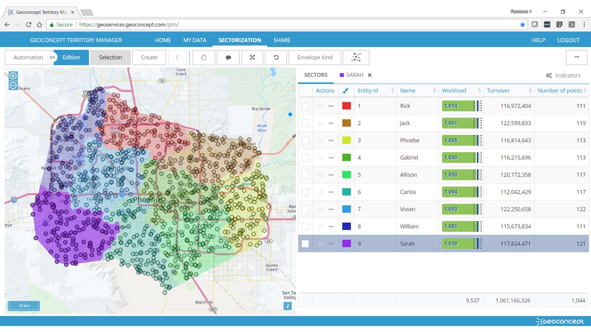Switch to the SECTORS tab

click(316, 75)
